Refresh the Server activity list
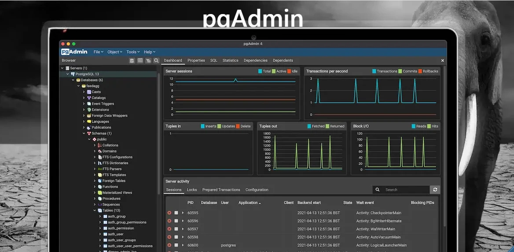The height and width of the screenshot is (252, 514). 435,190
